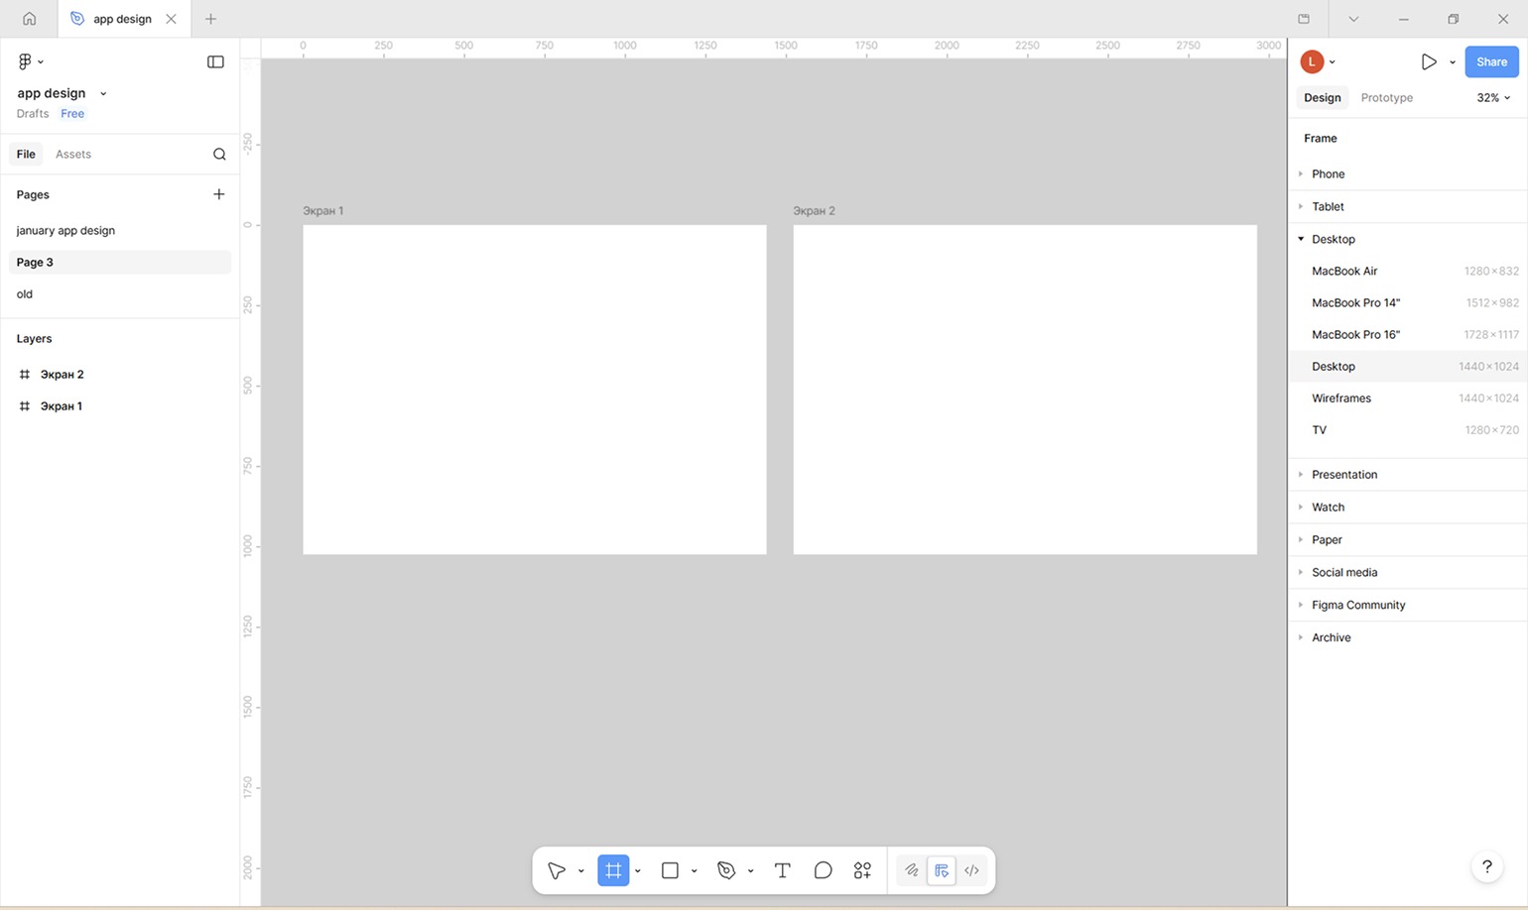Click the Share button

click(1491, 61)
